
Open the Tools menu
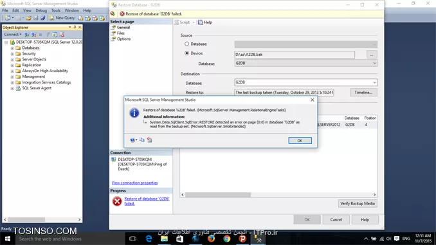(x=55, y=10)
